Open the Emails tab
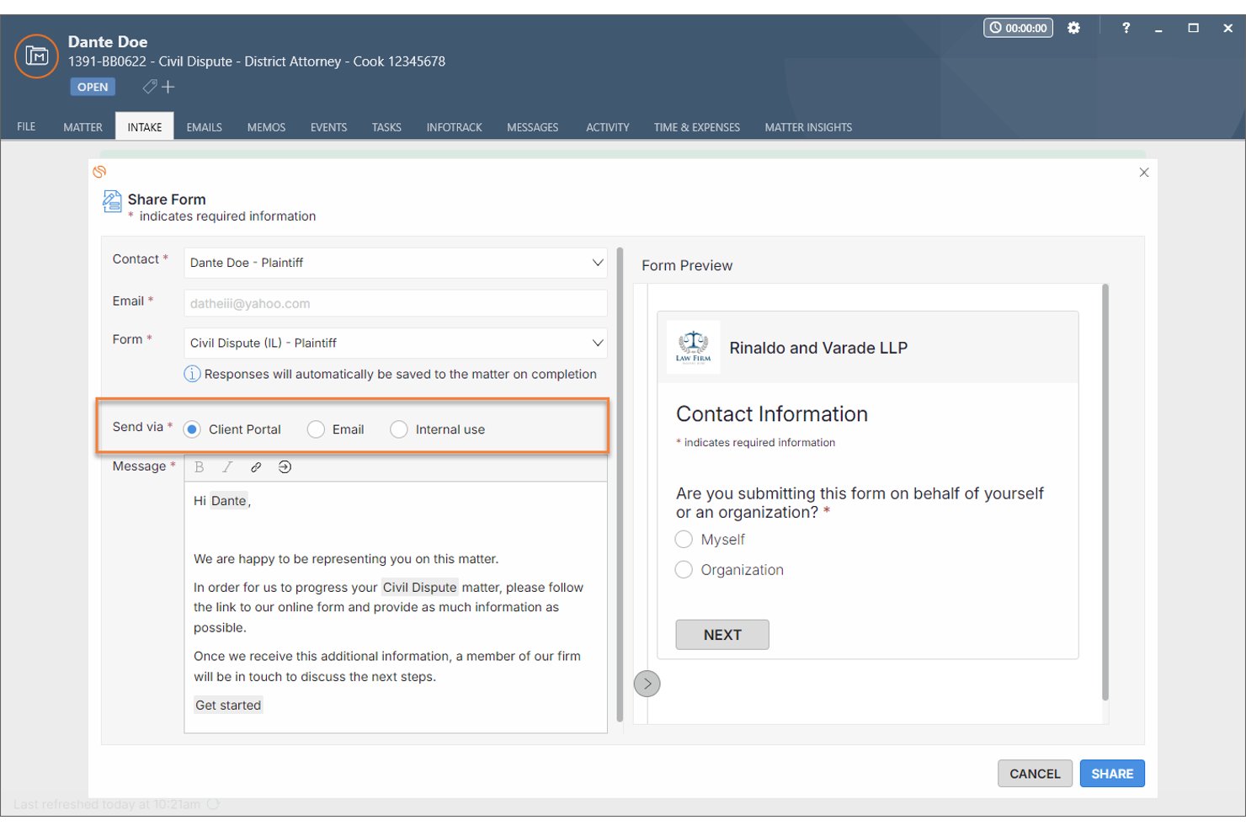 tap(205, 127)
